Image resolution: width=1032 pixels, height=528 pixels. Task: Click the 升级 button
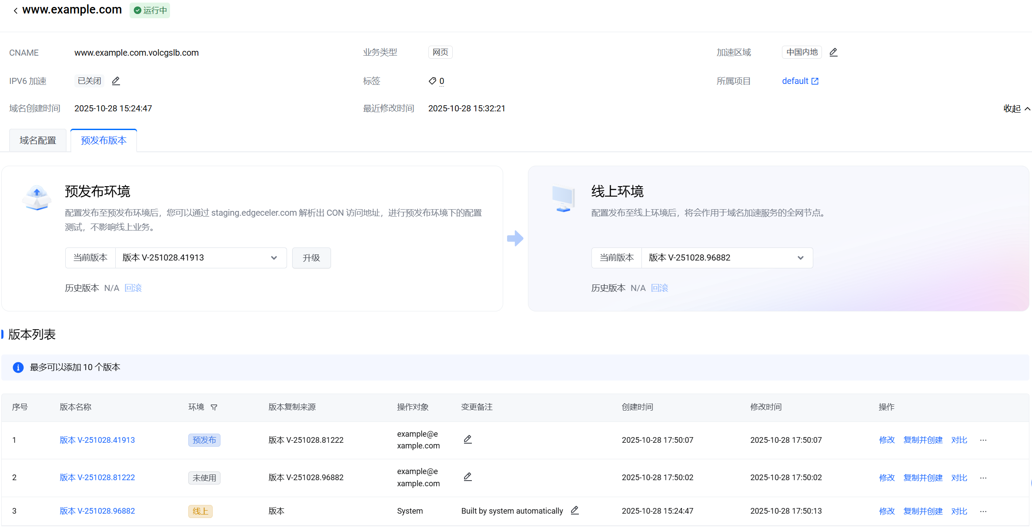coord(311,258)
